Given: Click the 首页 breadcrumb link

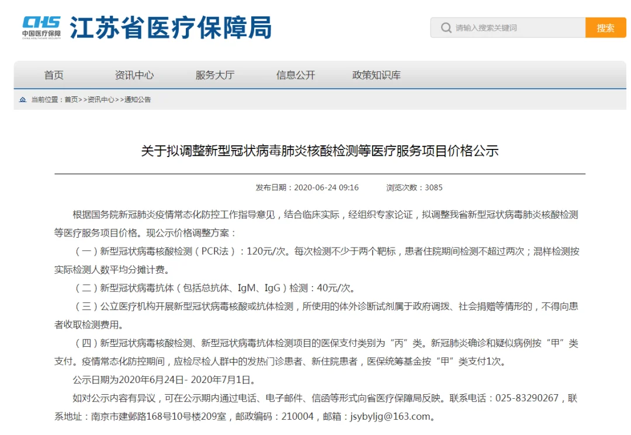Looking at the screenshot, I should point(71,100).
